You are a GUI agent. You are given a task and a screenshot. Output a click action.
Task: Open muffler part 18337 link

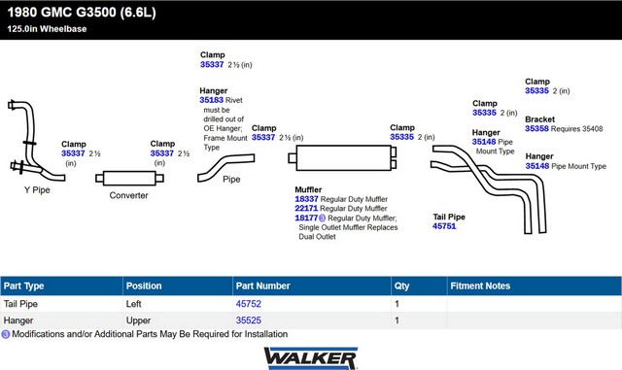(x=306, y=199)
